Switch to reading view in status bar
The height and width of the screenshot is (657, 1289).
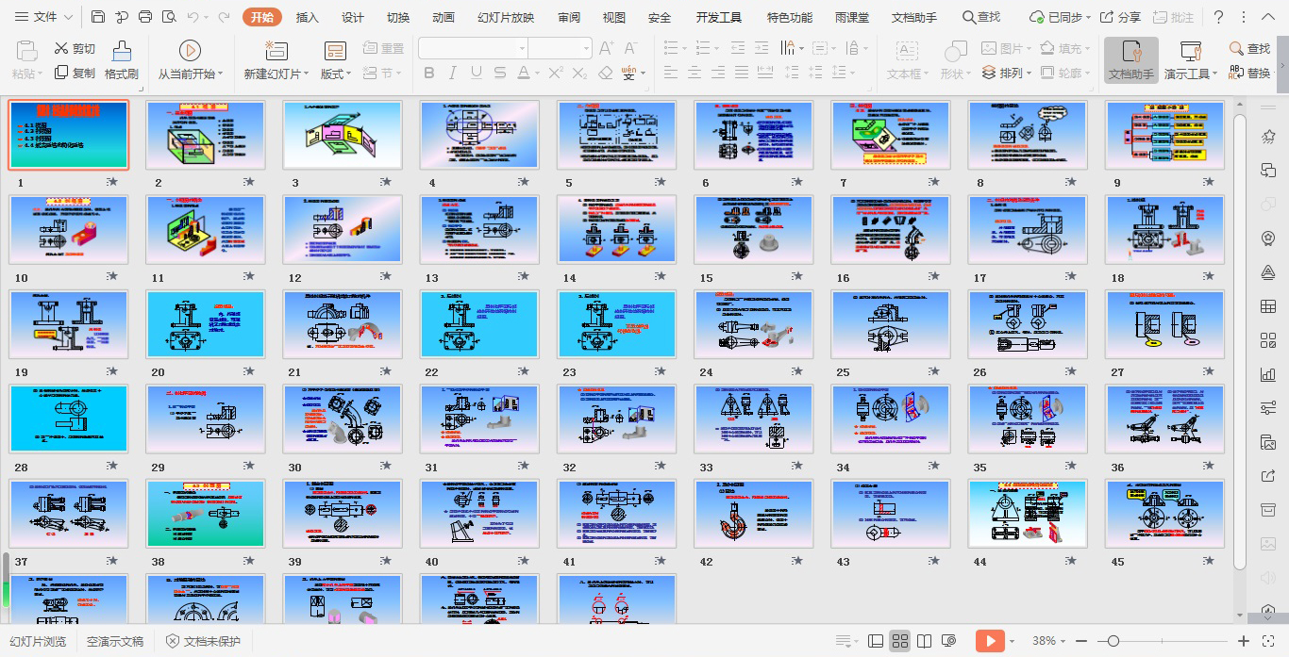(x=925, y=641)
